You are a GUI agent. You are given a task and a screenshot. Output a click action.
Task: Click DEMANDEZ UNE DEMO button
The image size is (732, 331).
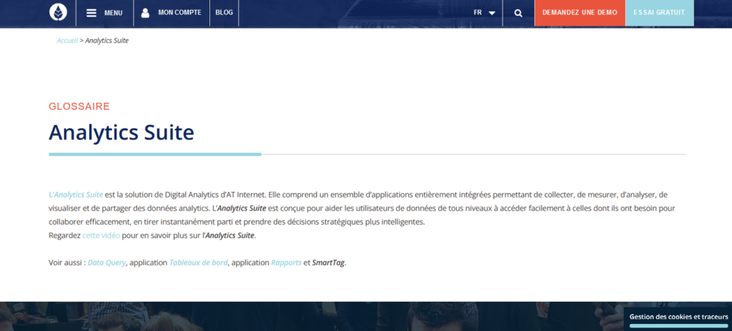(x=580, y=13)
